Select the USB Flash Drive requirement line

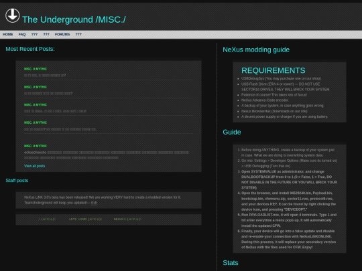286,86
